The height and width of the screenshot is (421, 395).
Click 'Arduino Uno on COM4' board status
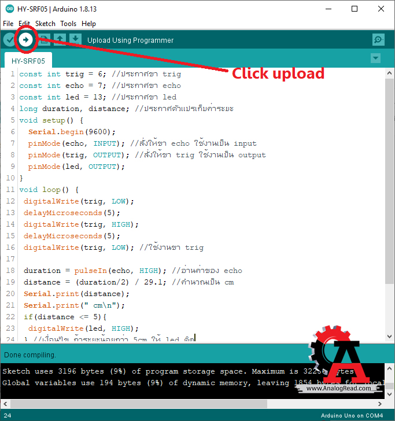click(352, 415)
